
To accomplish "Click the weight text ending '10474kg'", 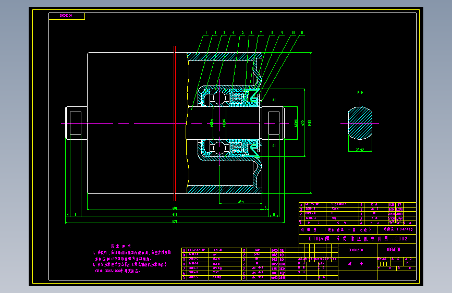I will tap(398, 229).
